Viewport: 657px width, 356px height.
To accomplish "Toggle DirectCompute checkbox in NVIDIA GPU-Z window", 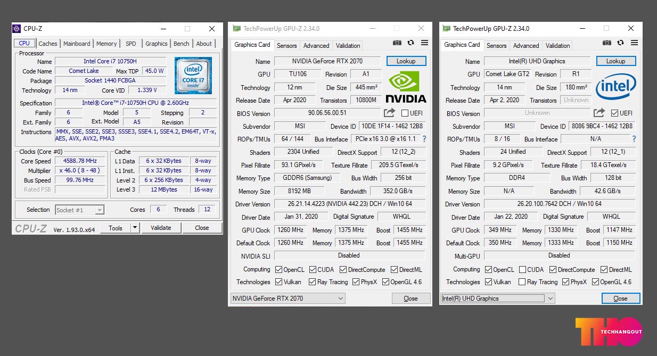I will (x=343, y=270).
